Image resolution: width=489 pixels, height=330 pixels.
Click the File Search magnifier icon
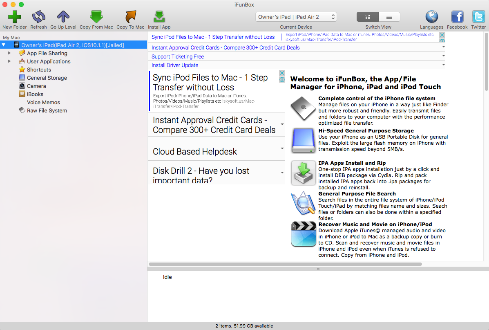pyautogui.click(x=303, y=203)
